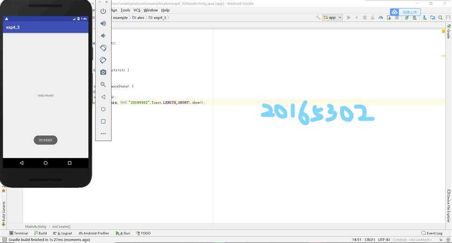The image size is (452, 243).
Task: Open the Android Profiler tool window
Action: (x=94, y=233)
